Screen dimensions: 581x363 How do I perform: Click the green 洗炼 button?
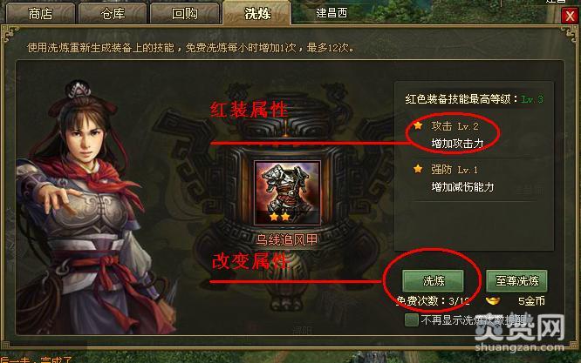coord(433,281)
